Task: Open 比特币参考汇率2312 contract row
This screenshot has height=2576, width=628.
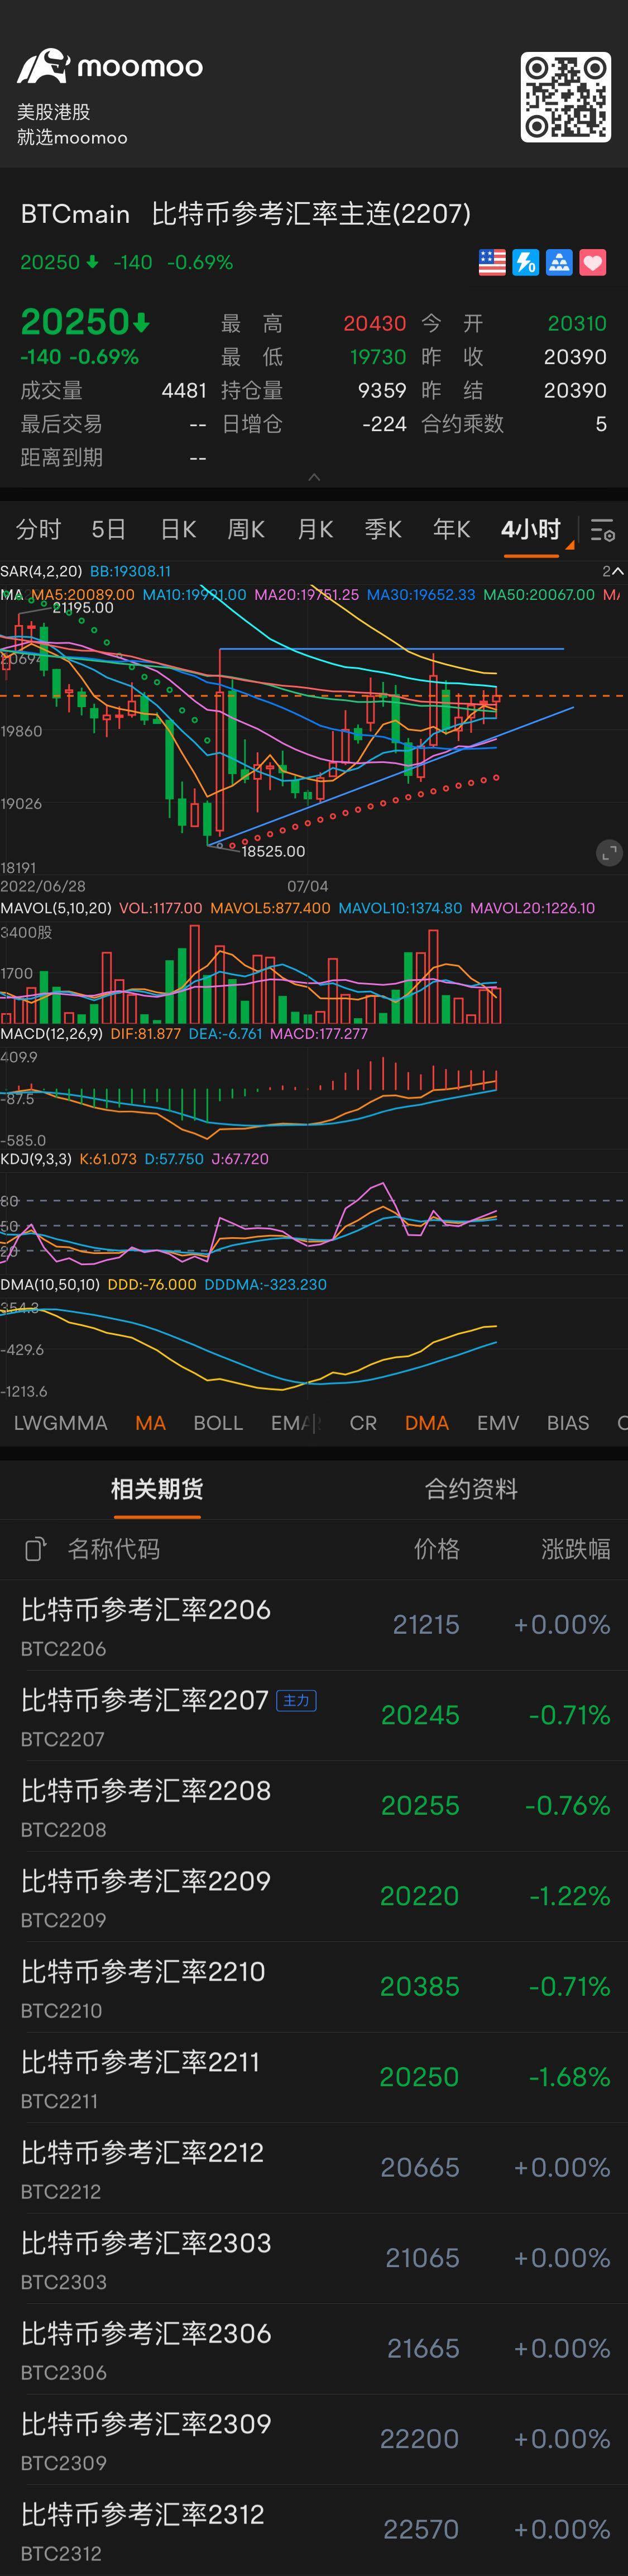Action: coord(314,2530)
